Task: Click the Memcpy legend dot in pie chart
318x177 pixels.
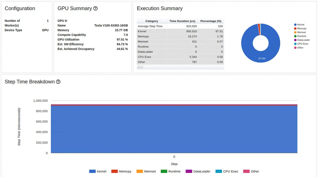Action: [295, 29]
